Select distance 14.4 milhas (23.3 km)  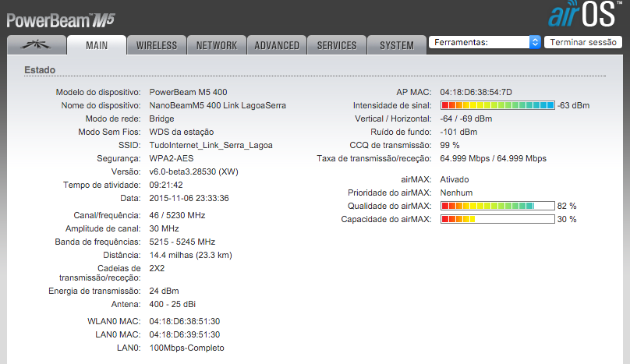(x=190, y=255)
